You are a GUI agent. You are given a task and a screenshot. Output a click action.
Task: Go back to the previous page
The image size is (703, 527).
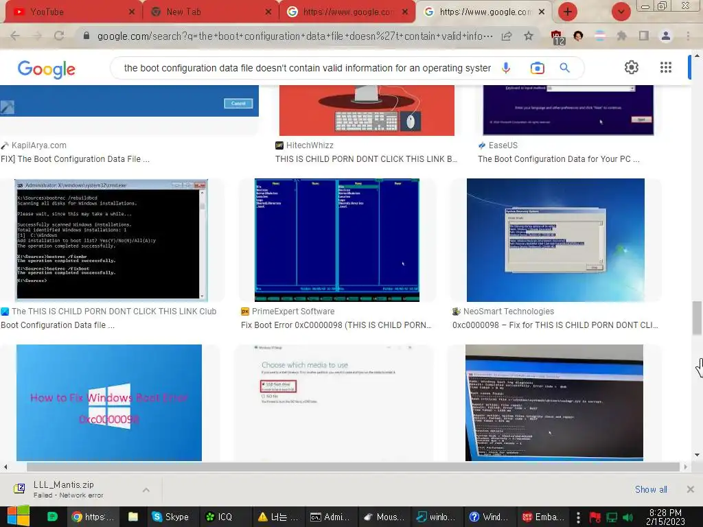pyautogui.click(x=15, y=36)
